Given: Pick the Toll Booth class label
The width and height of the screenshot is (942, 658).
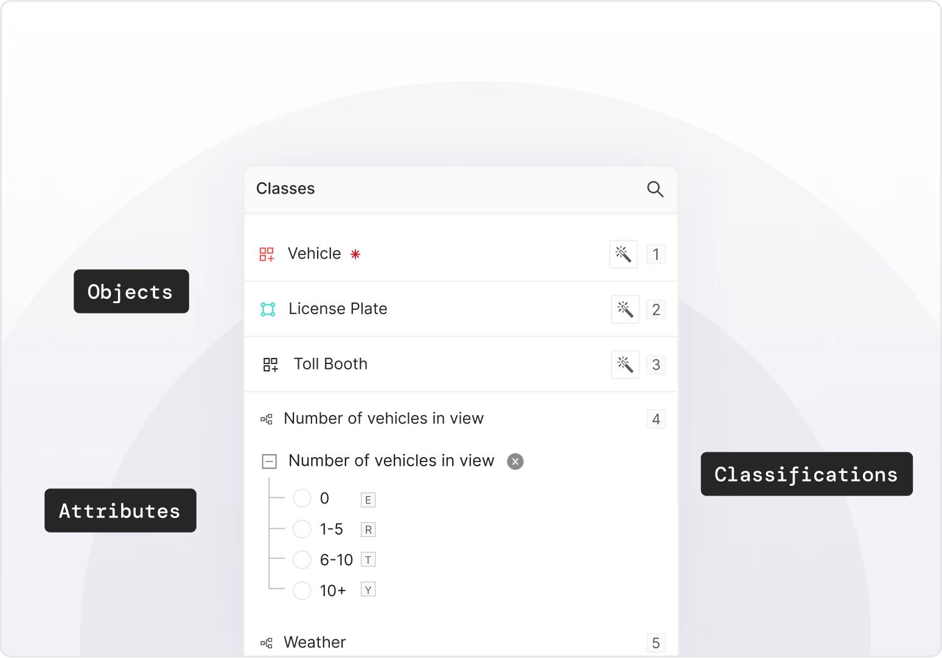Looking at the screenshot, I should (x=330, y=364).
